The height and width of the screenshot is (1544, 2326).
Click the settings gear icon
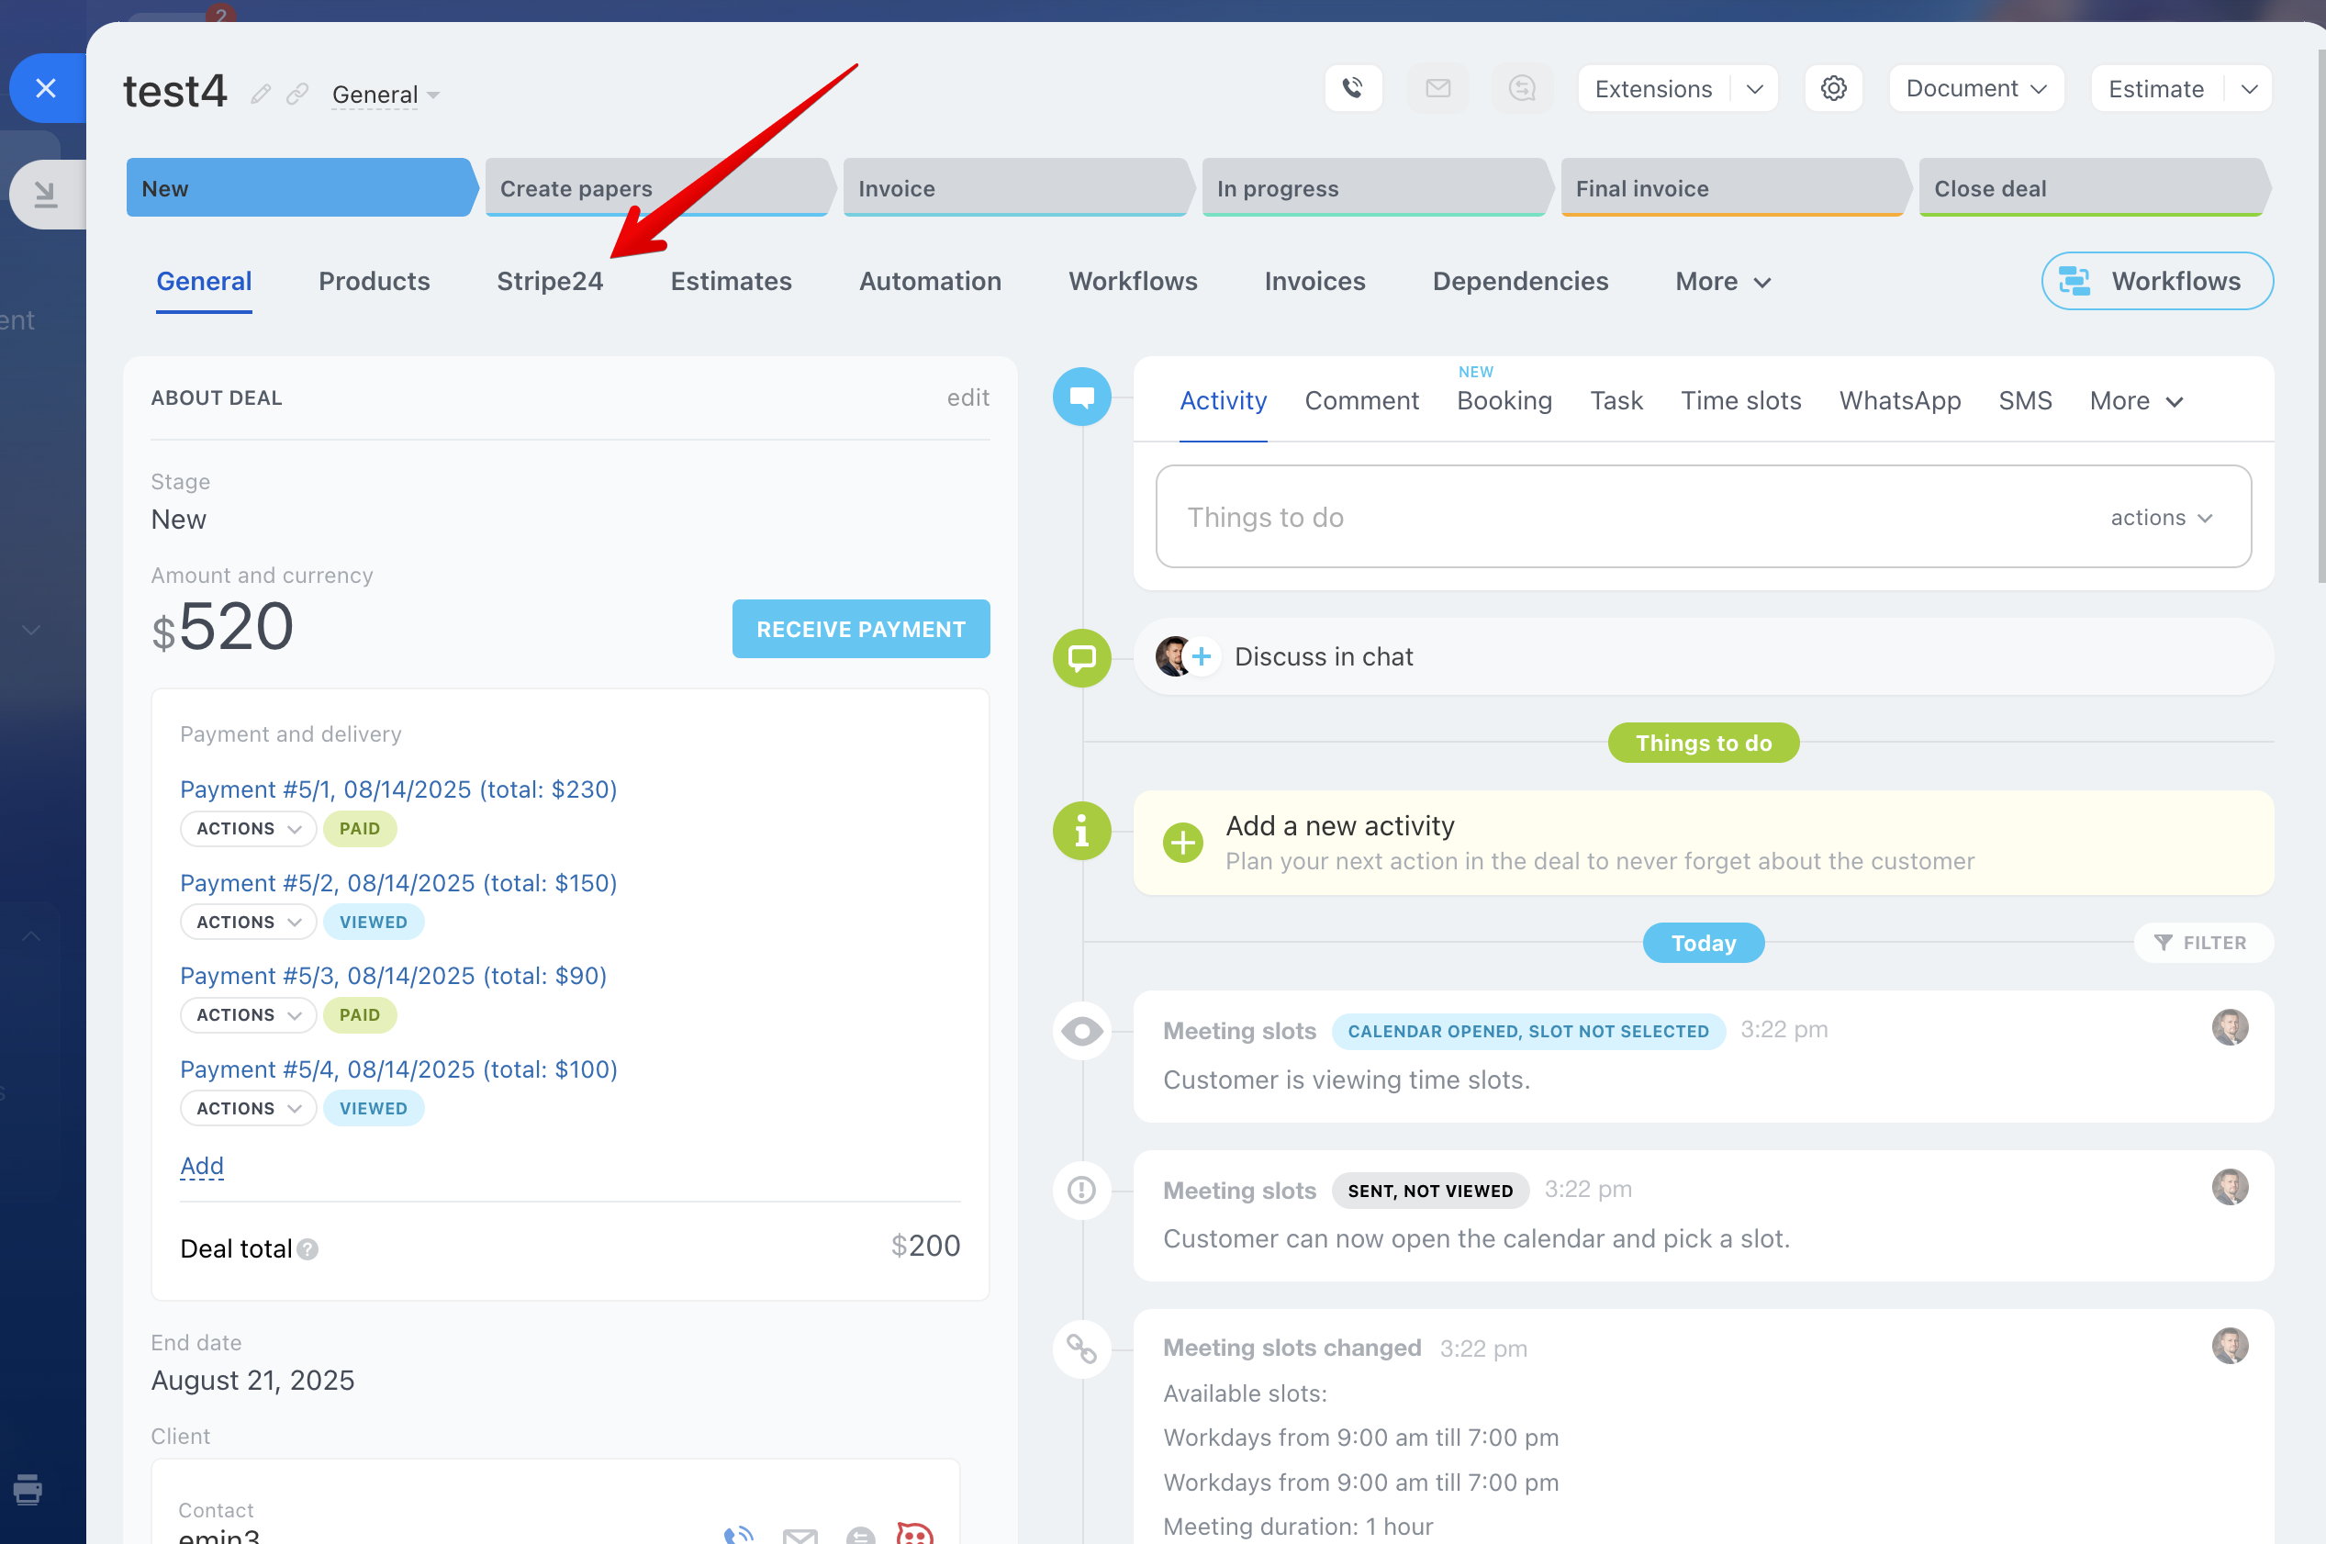(1833, 89)
